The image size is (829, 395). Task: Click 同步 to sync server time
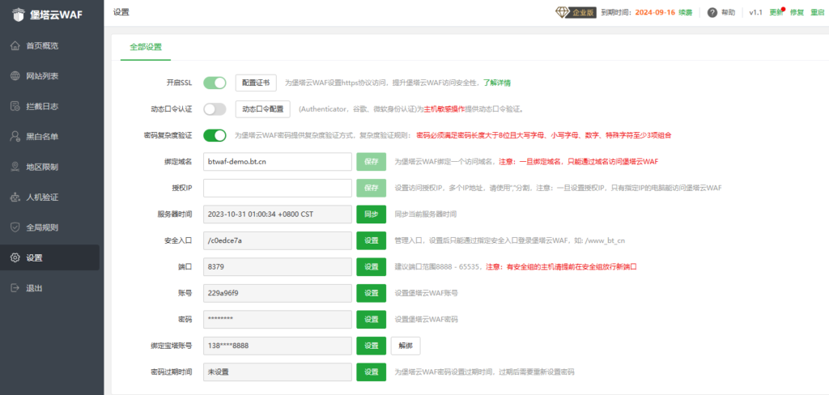[371, 214]
